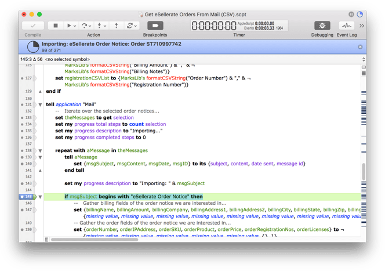The height and width of the screenshot is (271, 385).
Task: Click "99 of 371" progress text
Action: 51,50
